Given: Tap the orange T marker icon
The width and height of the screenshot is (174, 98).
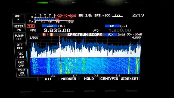Looking at the screenshot, I should 51,35.
